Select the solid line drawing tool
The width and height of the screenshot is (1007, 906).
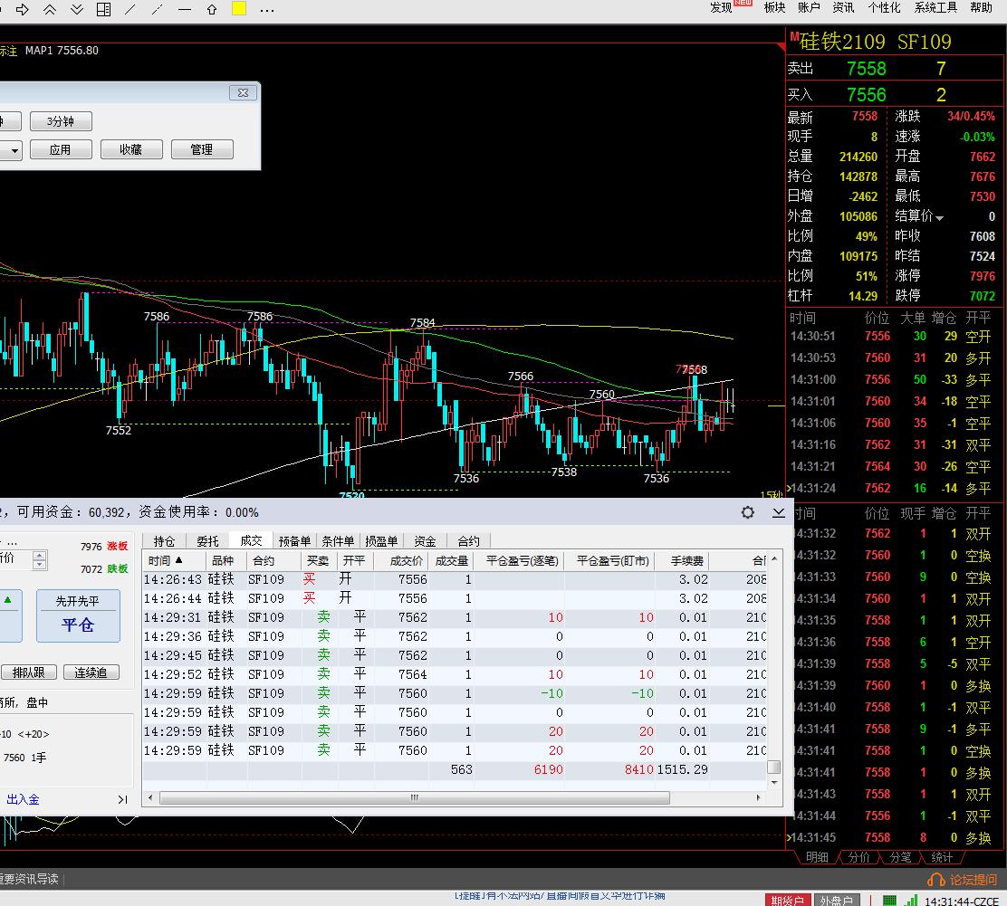click(x=130, y=9)
